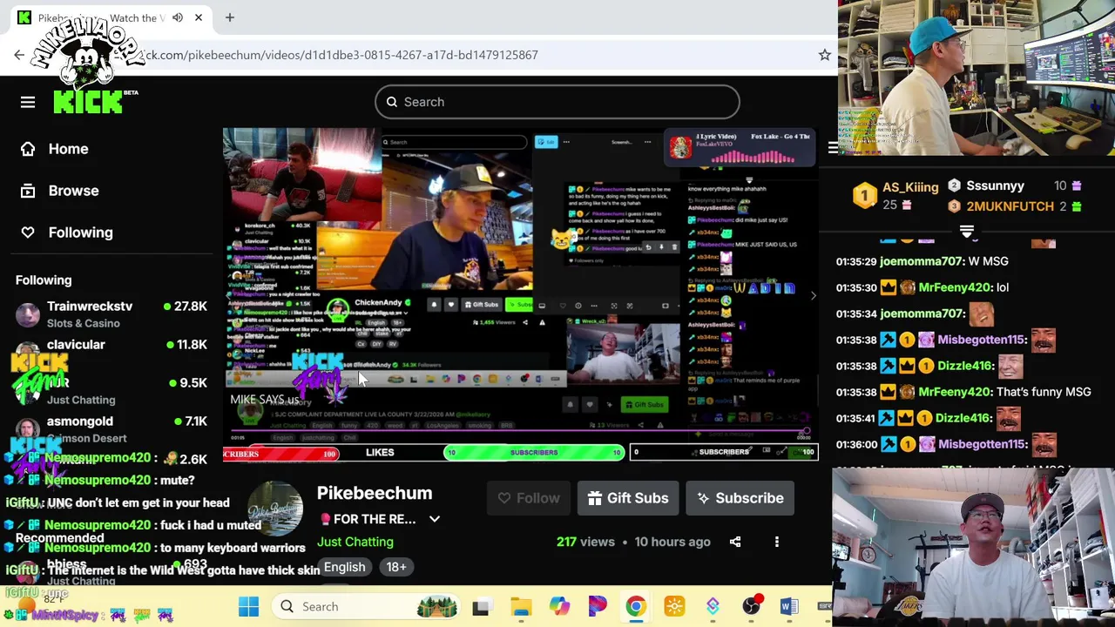Open a new browser tab
This screenshot has width=1115, height=627.
click(230, 17)
